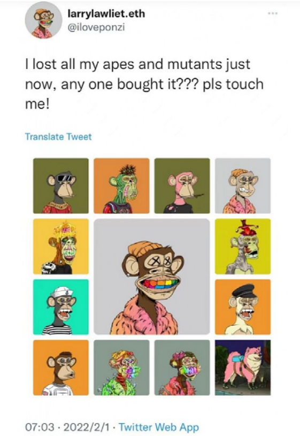Open pink dog image thumbnail
The width and height of the screenshot is (300, 436).
point(243,368)
